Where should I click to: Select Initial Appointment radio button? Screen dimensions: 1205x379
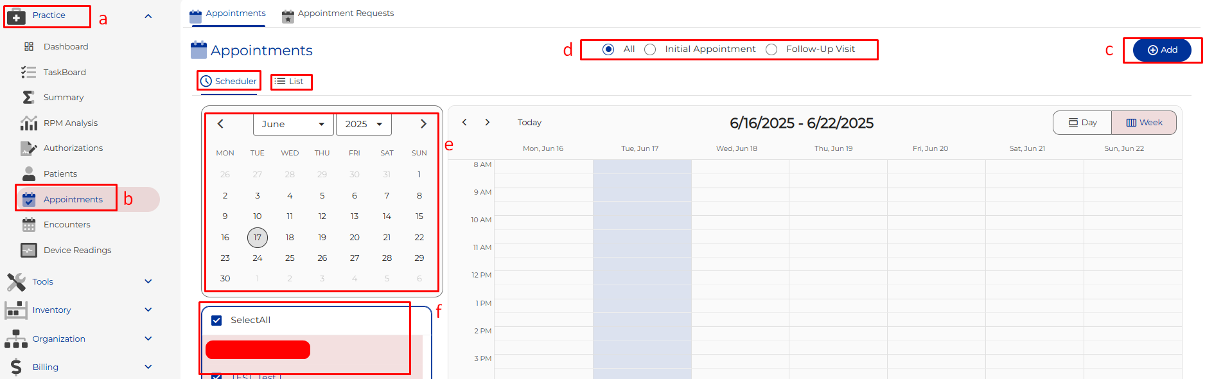(x=650, y=49)
